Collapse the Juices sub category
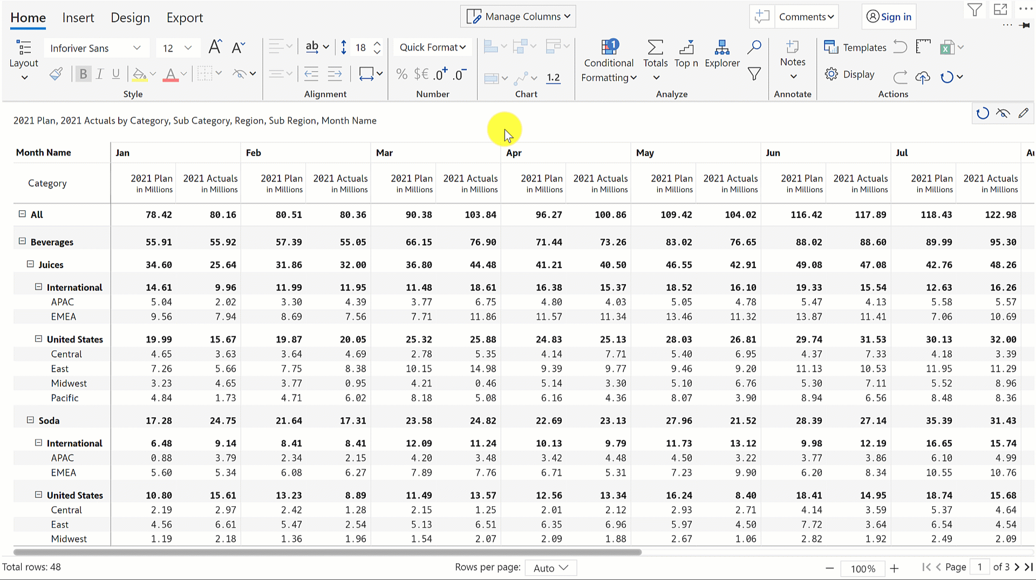The width and height of the screenshot is (1036, 580). pos(30,264)
